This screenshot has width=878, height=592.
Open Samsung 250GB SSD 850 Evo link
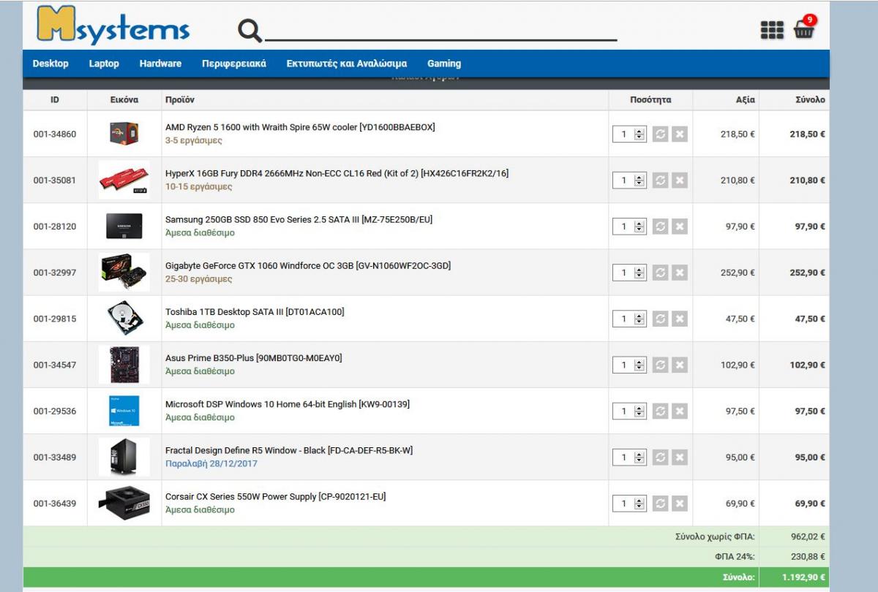pyautogui.click(x=299, y=219)
